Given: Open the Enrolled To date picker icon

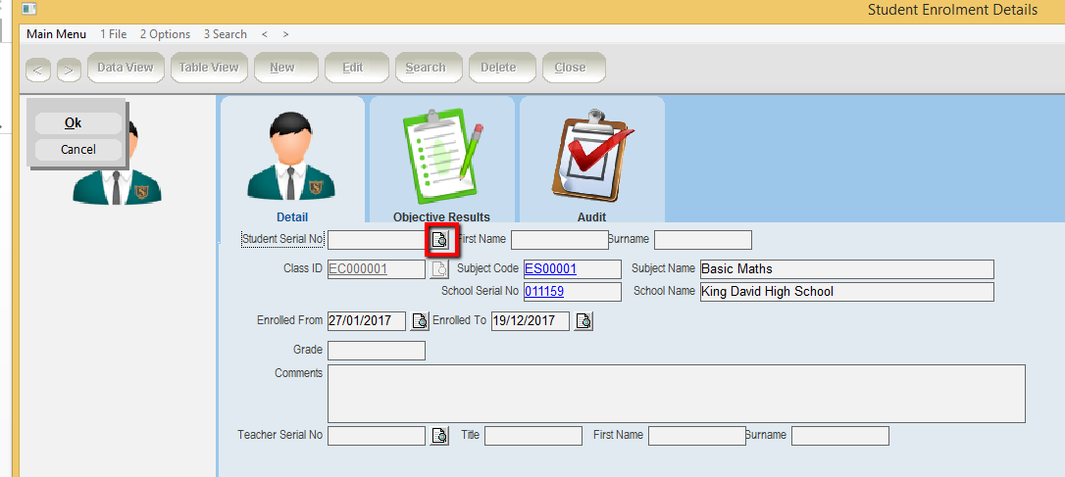Looking at the screenshot, I should pos(583,321).
